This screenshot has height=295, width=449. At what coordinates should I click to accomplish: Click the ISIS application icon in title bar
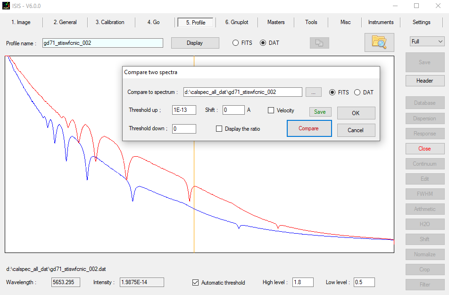click(x=6, y=6)
